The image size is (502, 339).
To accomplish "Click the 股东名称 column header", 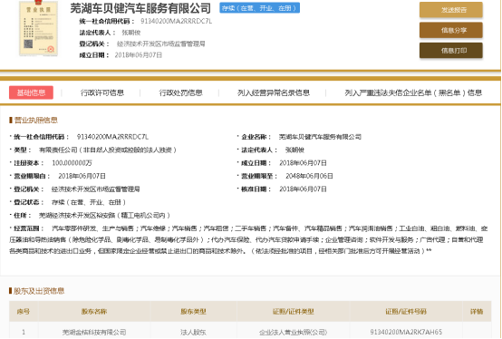I will pyautogui.click(x=94, y=311).
